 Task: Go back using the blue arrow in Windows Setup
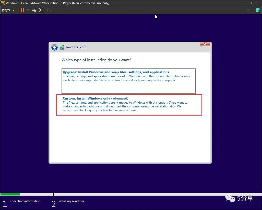[x=54, y=47]
